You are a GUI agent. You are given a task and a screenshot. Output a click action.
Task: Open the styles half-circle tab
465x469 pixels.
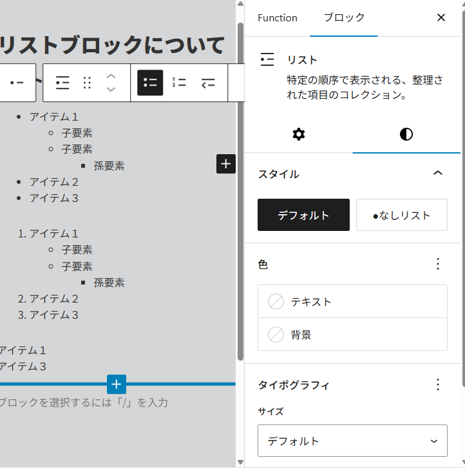pyautogui.click(x=406, y=134)
